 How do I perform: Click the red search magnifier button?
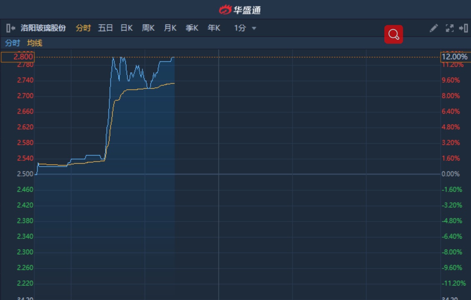tap(393, 34)
